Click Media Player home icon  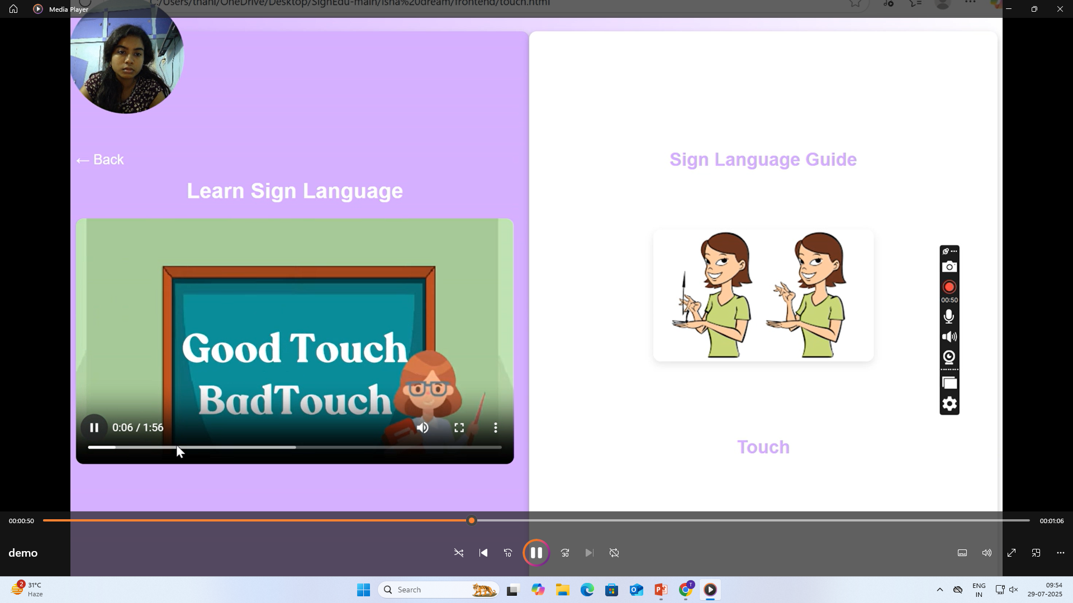[13, 9]
